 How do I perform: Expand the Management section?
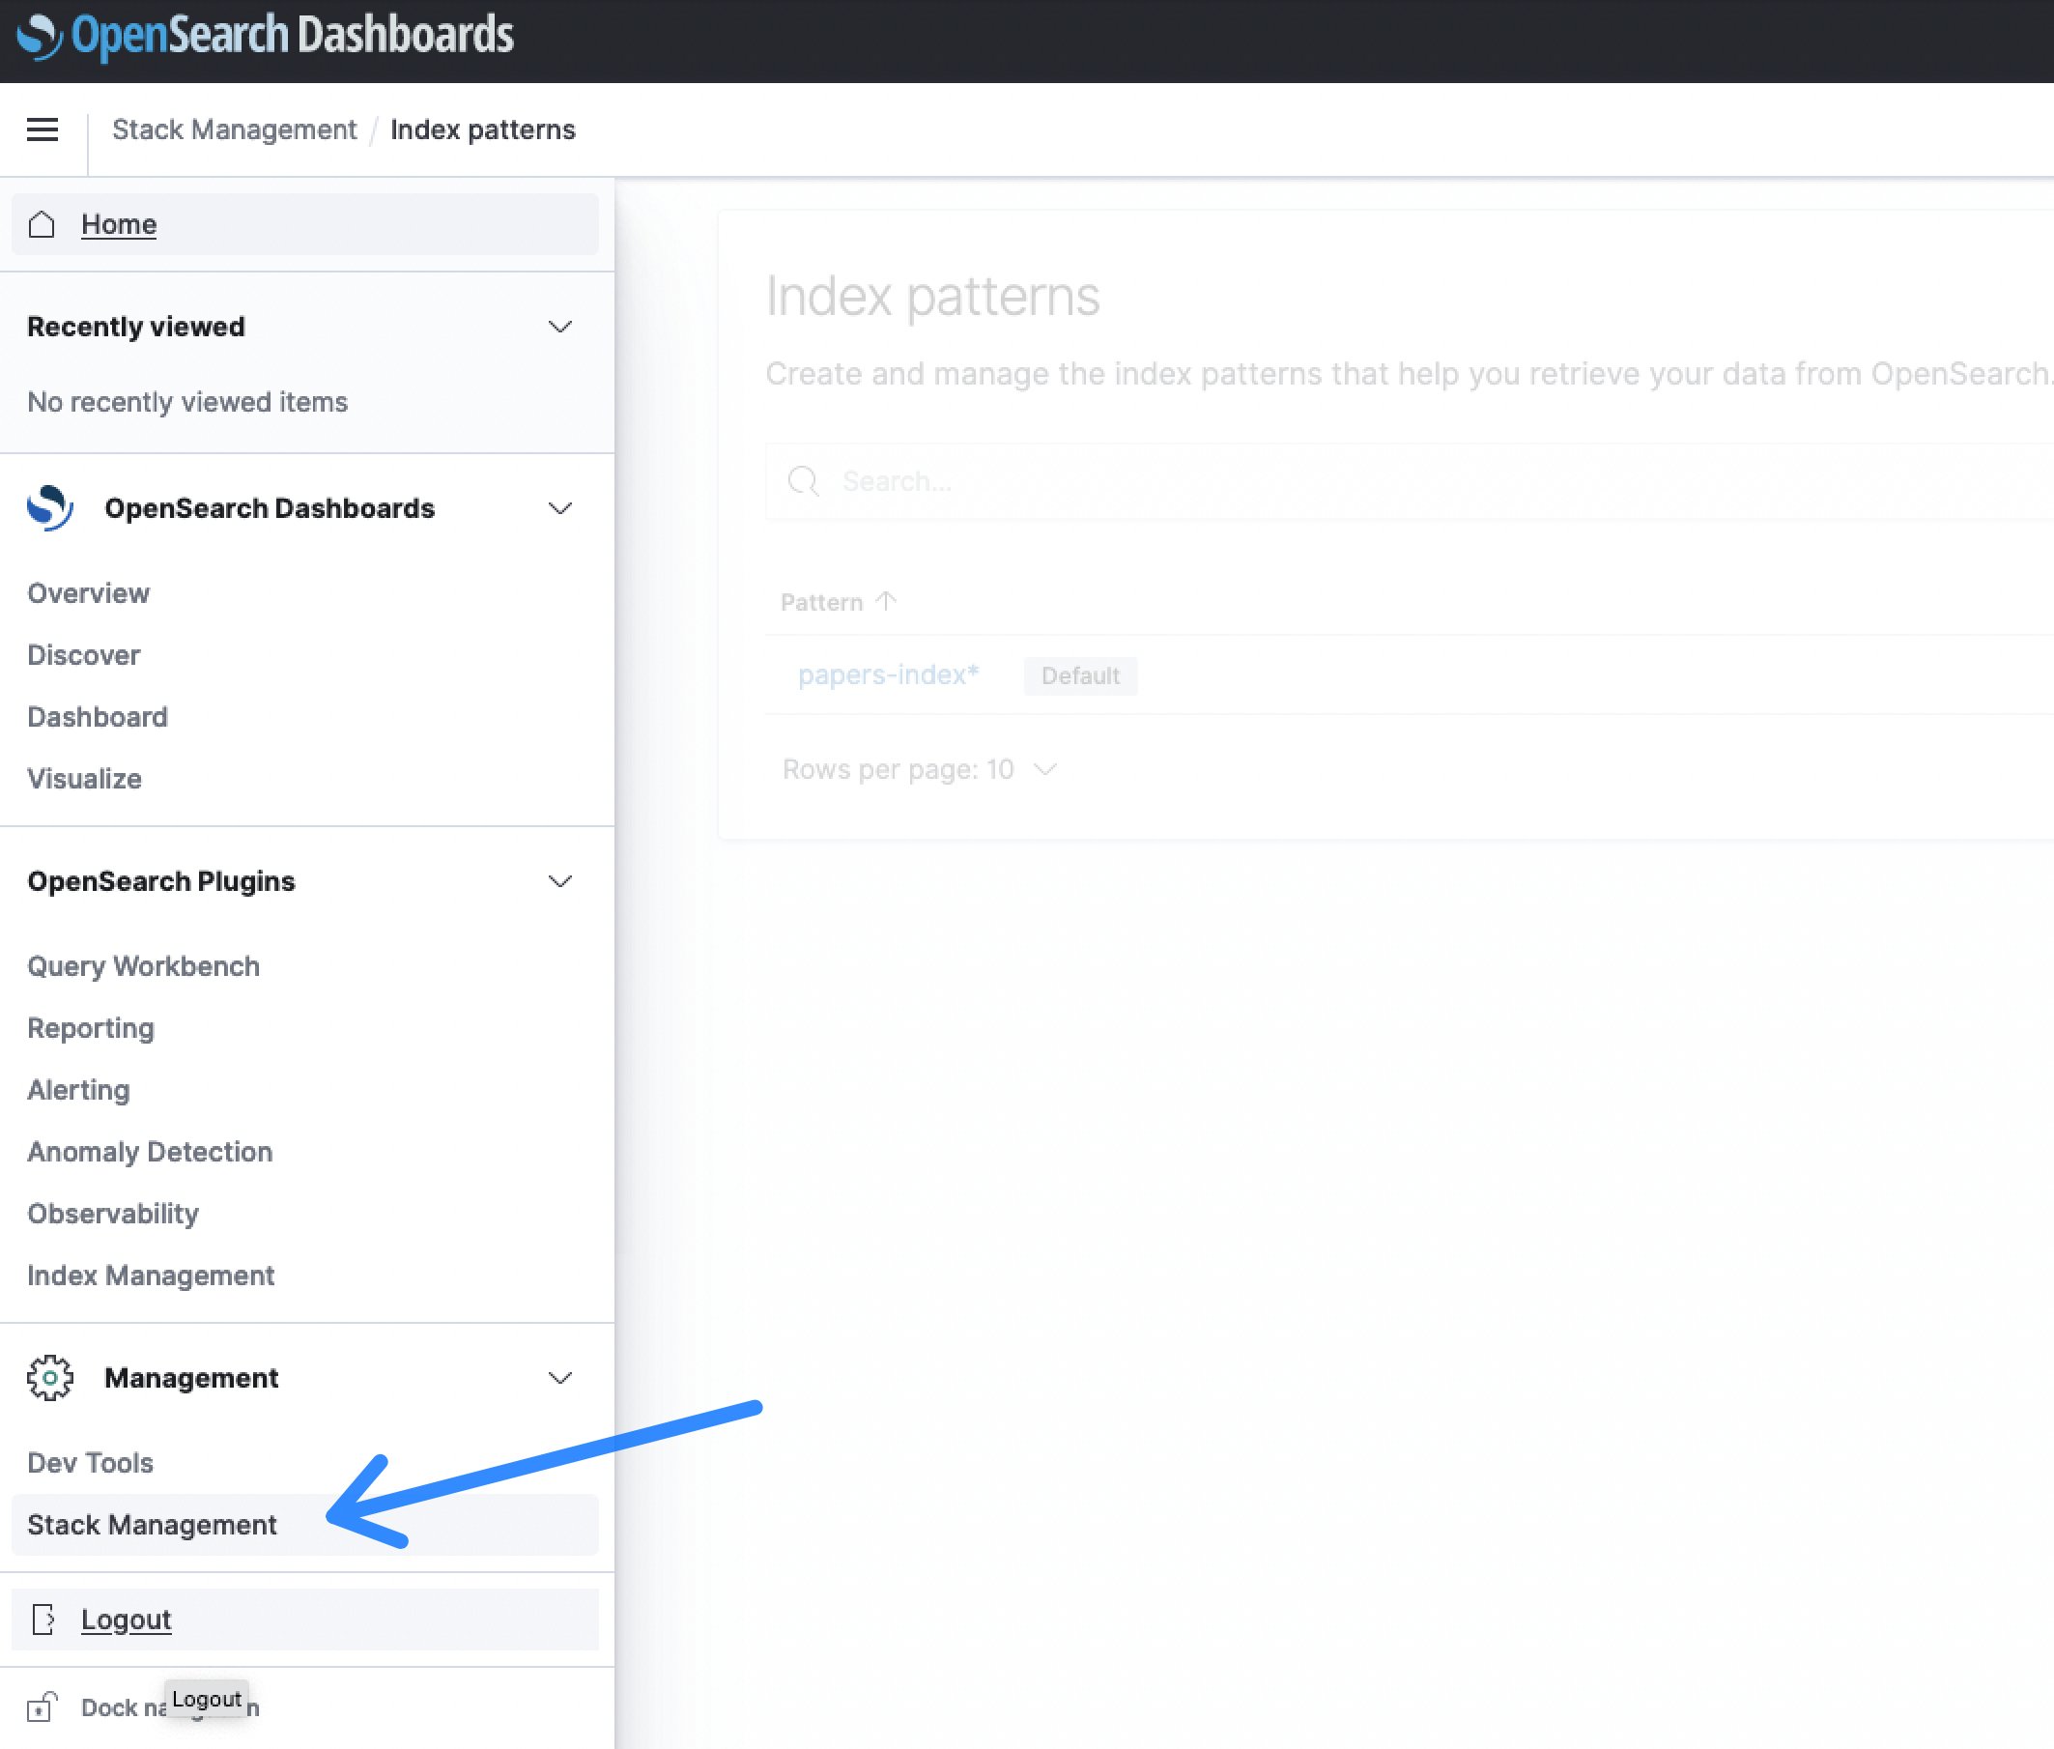click(x=558, y=1378)
